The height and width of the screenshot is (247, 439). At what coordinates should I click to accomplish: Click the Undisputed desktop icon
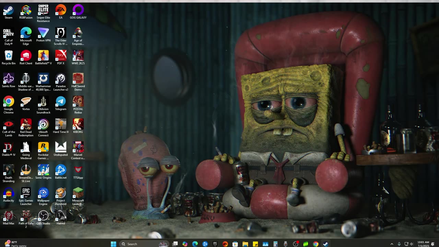pyautogui.click(x=61, y=149)
